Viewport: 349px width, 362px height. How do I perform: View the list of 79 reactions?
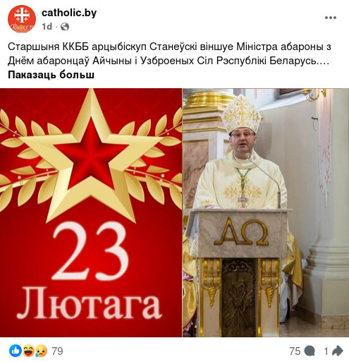click(57, 351)
